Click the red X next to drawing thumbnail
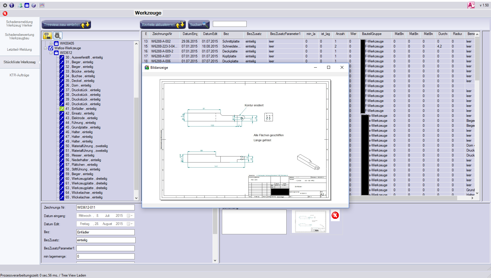491x278 pixels. [x=335, y=215]
